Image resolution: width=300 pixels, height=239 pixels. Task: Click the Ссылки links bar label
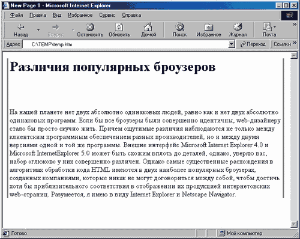click(282, 44)
